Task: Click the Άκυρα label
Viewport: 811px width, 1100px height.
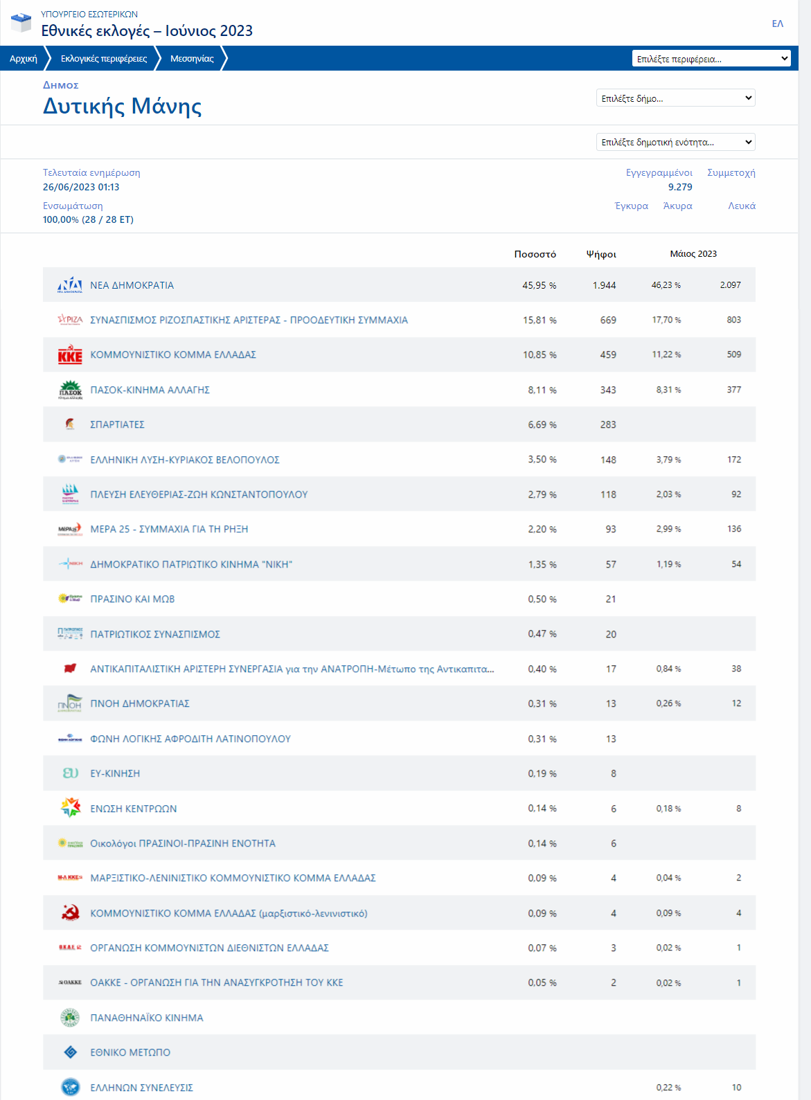Action: pyautogui.click(x=677, y=206)
